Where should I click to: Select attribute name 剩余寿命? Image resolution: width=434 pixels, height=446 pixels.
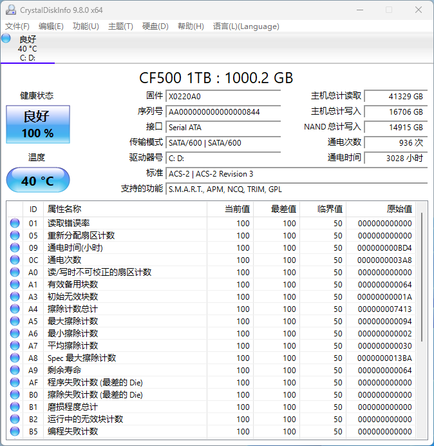[x=64, y=370]
